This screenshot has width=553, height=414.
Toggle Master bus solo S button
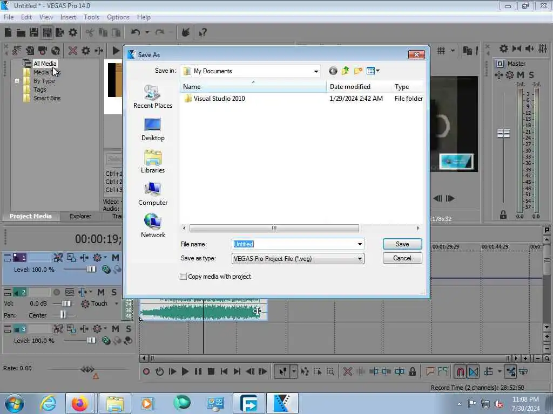point(531,74)
